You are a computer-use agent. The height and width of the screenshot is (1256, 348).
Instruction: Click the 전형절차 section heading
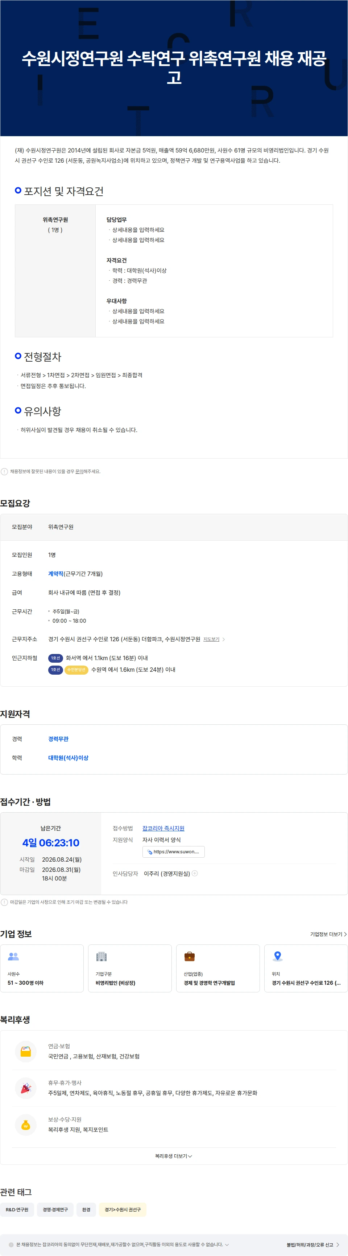pyautogui.click(x=42, y=357)
